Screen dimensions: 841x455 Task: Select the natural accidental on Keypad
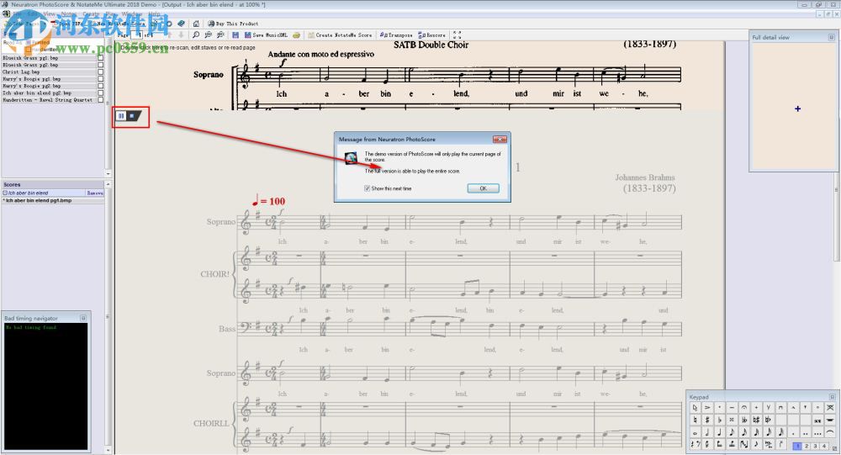696,420
